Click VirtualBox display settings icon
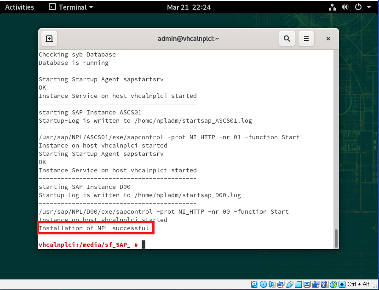379x290 pixels. [307, 284]
